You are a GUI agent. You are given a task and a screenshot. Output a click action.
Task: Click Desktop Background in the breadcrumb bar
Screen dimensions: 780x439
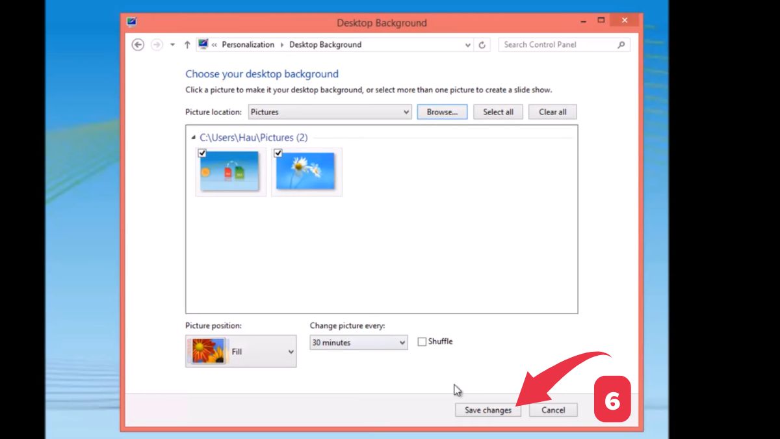(x=325, y=44)
